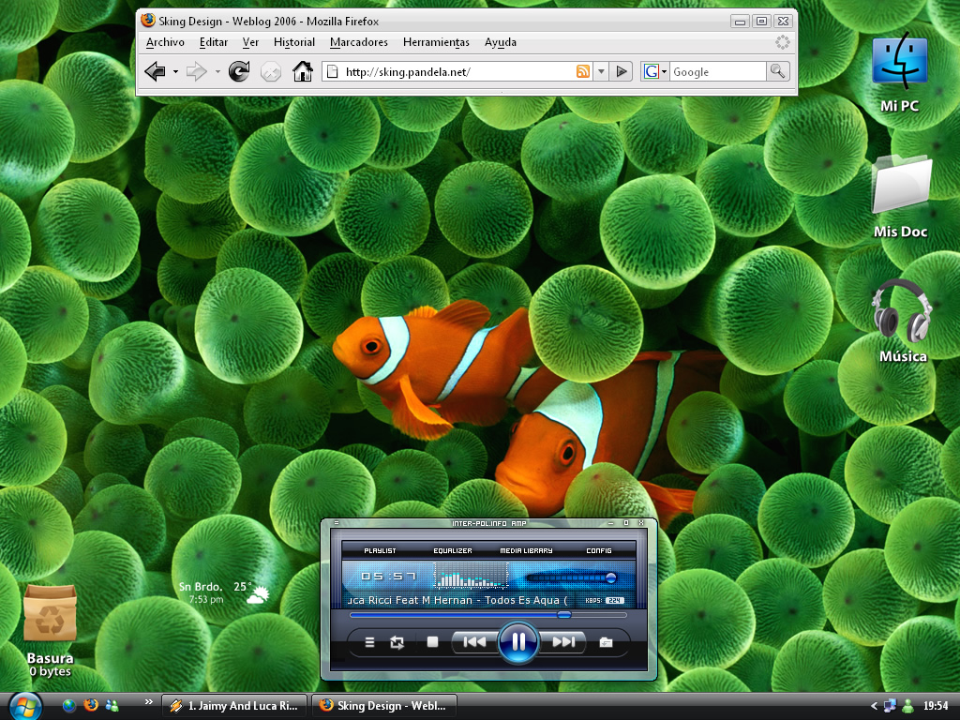Click the RSS feed icon in the address bar
The height and width of the screenshot is (720, 960).
click(583, 71)
